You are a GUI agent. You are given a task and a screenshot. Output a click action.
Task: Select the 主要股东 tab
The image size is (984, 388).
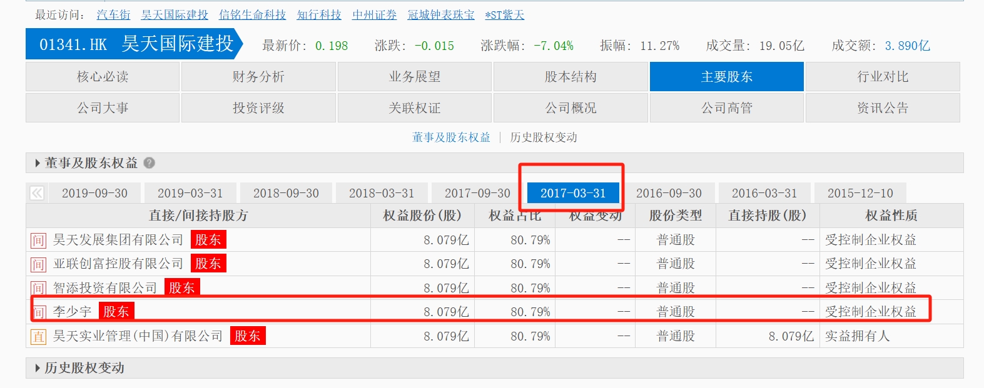click(727, 77)
